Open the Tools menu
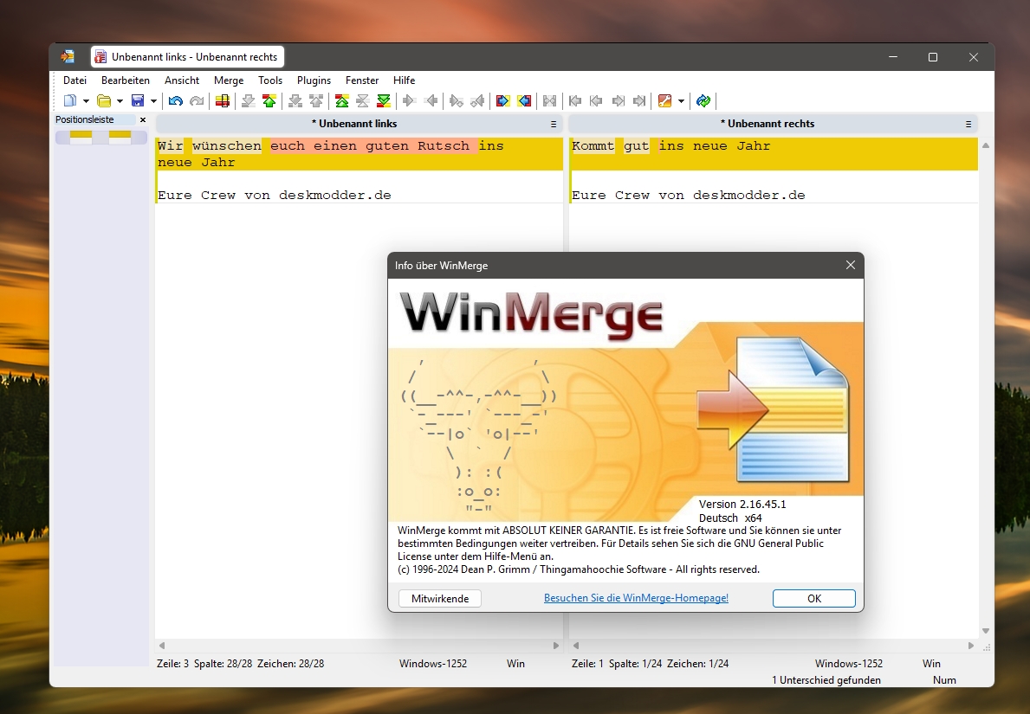The image size is (1030, 714). 270,80
